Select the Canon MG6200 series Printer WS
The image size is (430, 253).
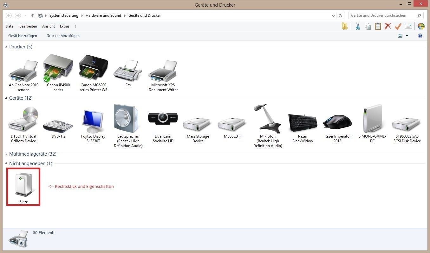[93, 73]
